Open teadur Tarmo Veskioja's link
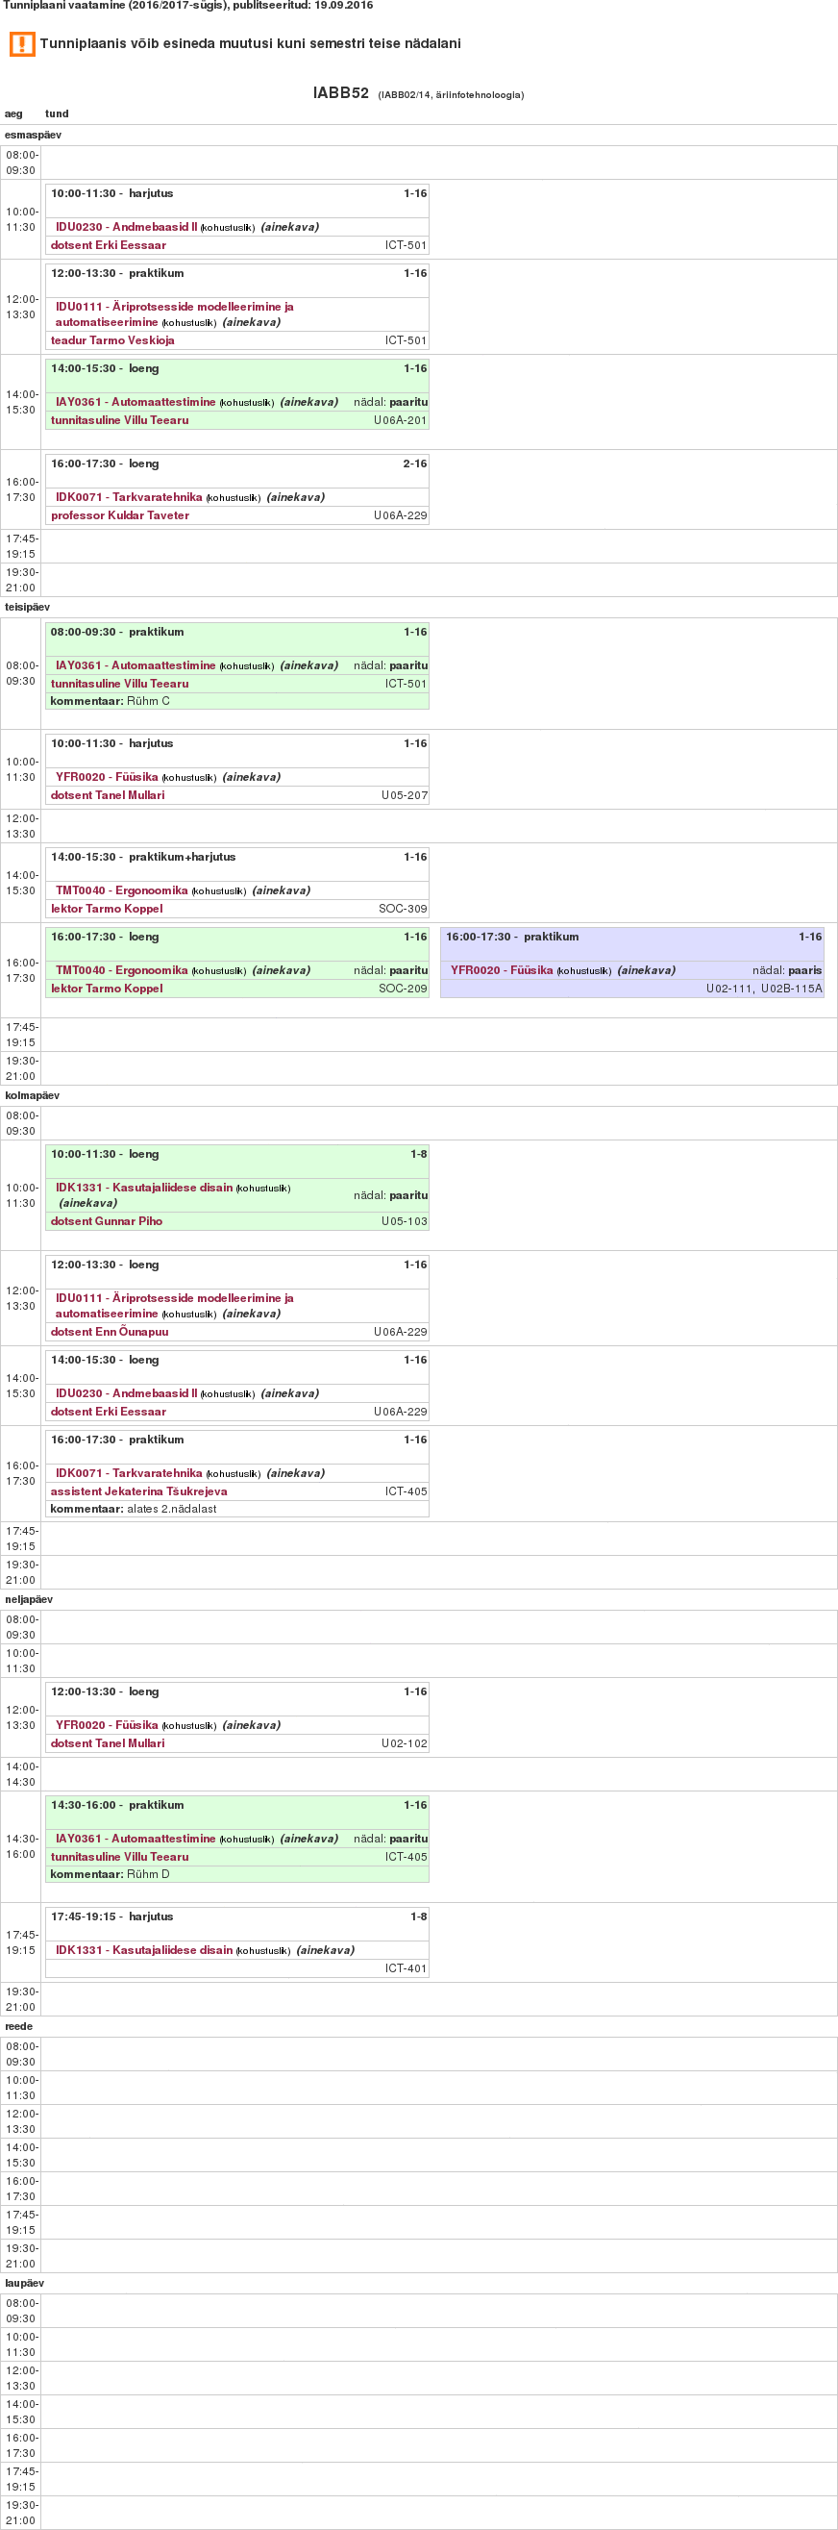This screenshot has height=2530, width=838. point(111,340)
